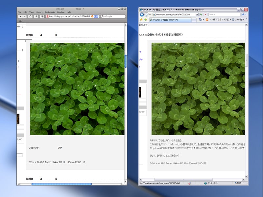
Task: Open the History menu in Safari
Action: 39,12
